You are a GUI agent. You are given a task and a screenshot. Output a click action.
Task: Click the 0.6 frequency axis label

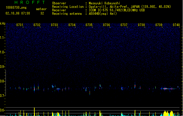point(2,110)
